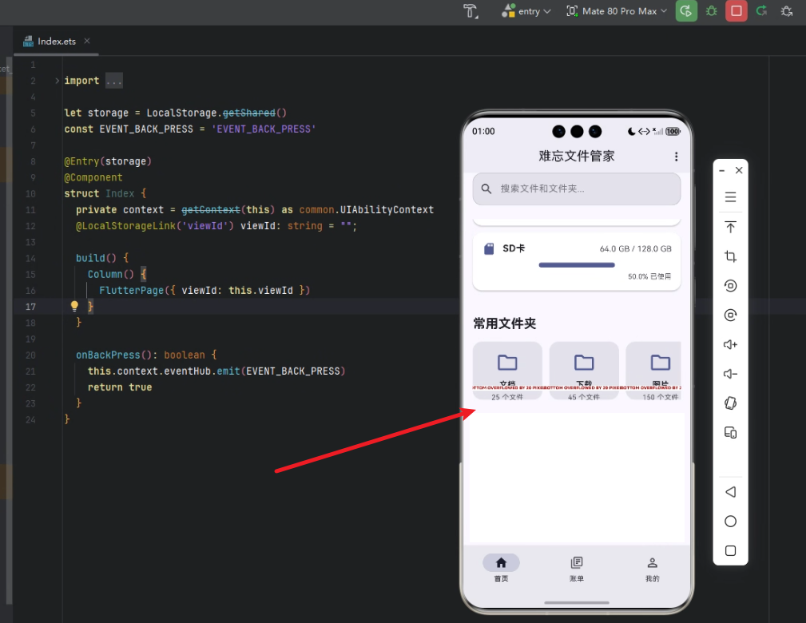Open the Mate 80 Pro Max device dropdown
806x623 pixels.
(x=617, y=11)
